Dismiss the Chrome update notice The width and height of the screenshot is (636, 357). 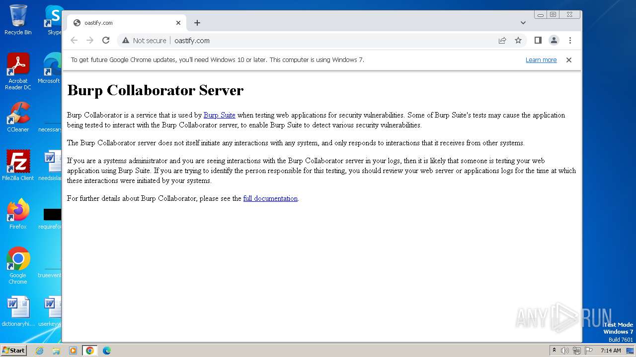569,60
